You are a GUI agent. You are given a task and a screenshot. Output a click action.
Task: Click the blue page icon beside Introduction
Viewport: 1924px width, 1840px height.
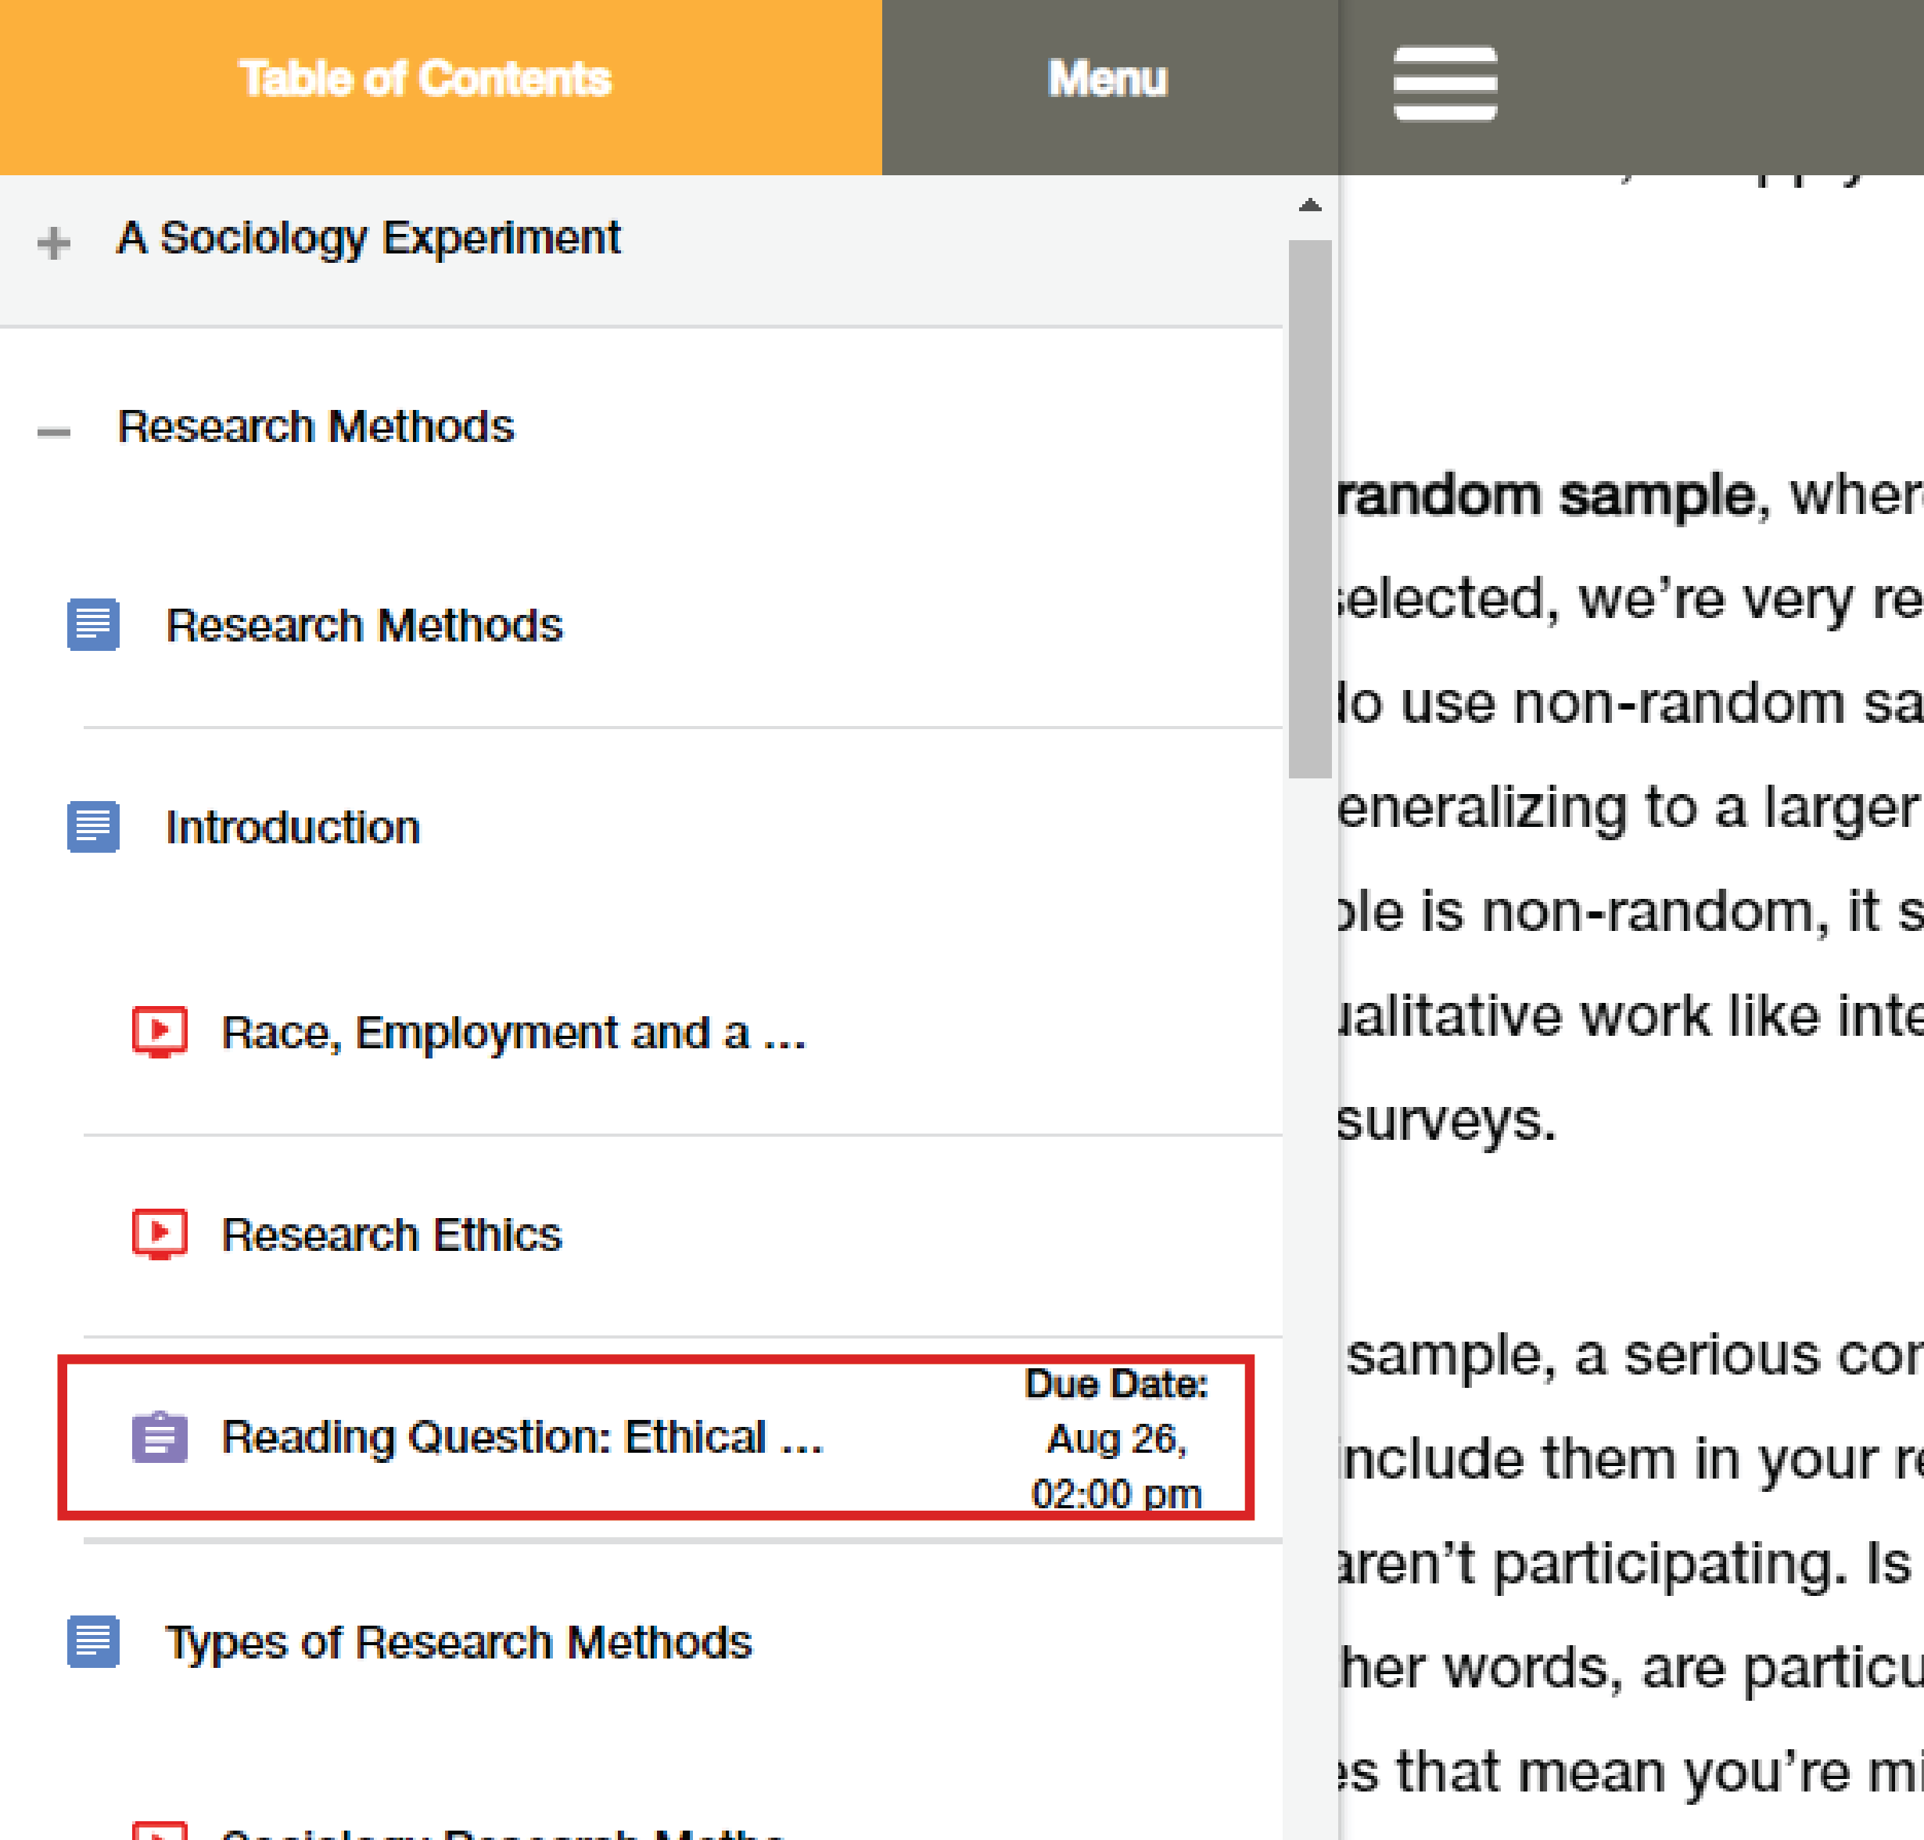[93, 827]
